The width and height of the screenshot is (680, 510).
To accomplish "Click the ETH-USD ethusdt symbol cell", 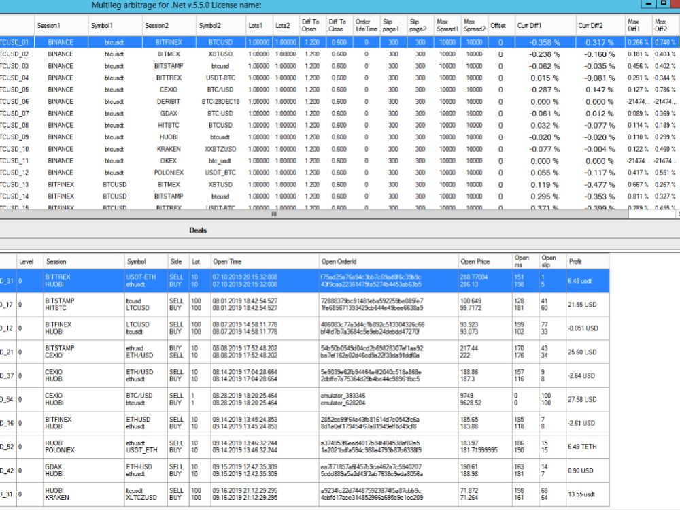I will (146, 471).
